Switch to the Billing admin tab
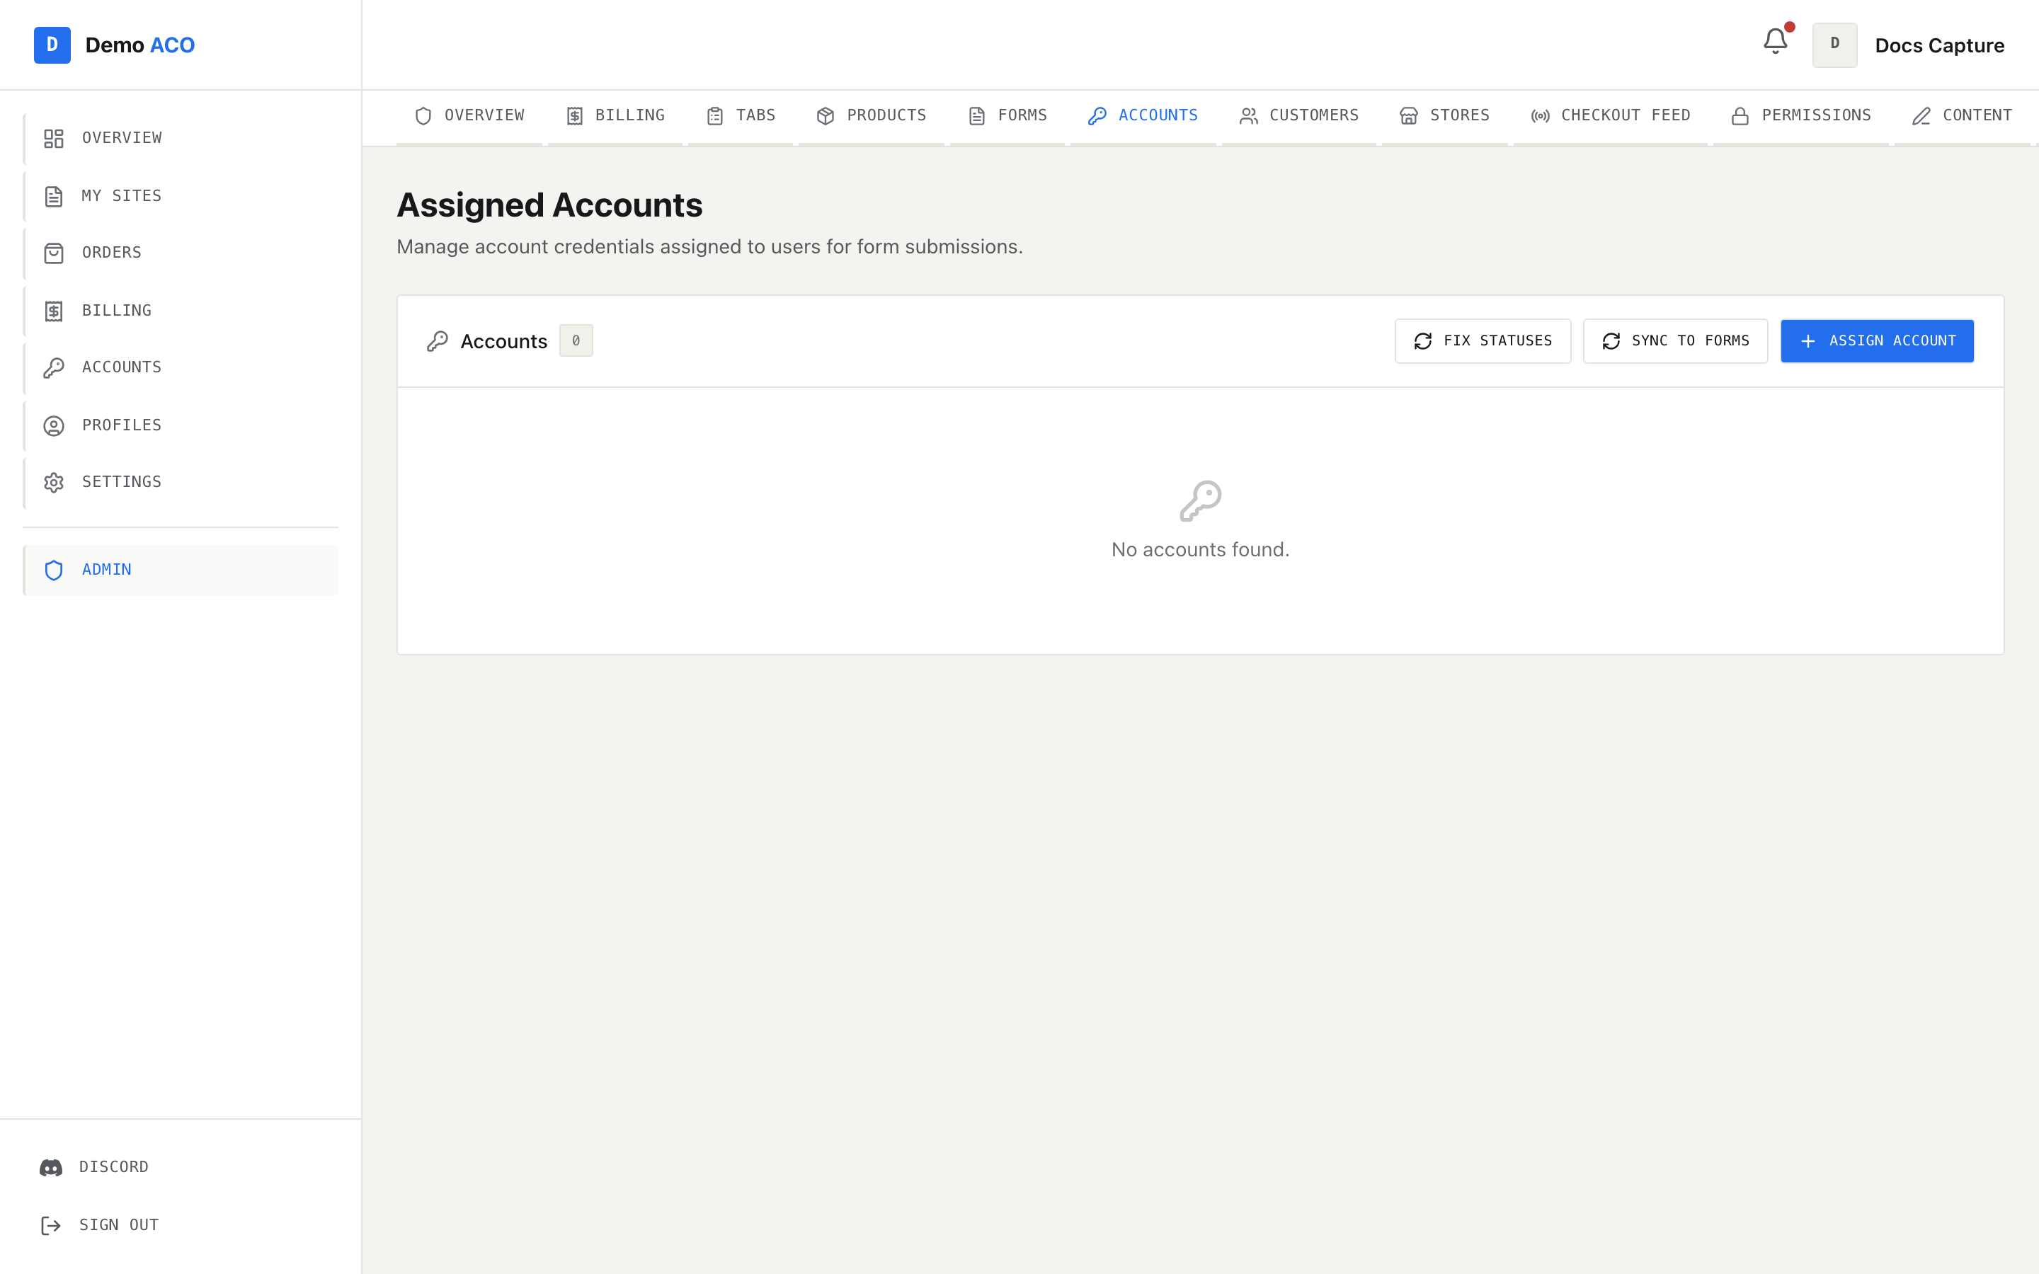 615,116
